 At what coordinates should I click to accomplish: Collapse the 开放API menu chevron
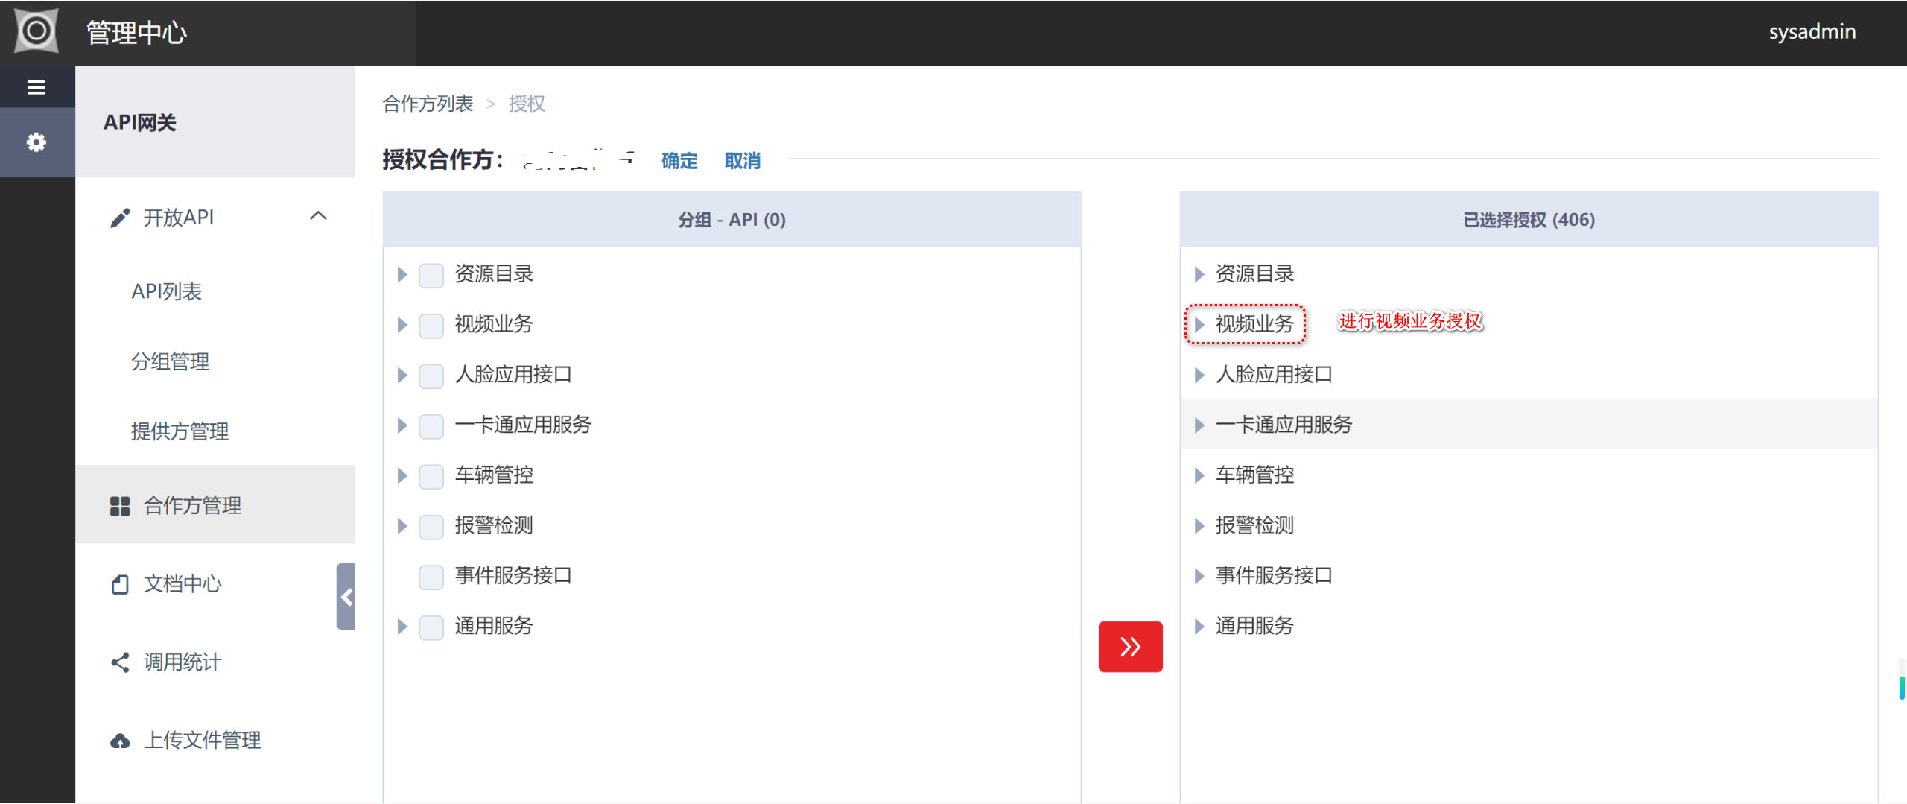coord(318,216)
